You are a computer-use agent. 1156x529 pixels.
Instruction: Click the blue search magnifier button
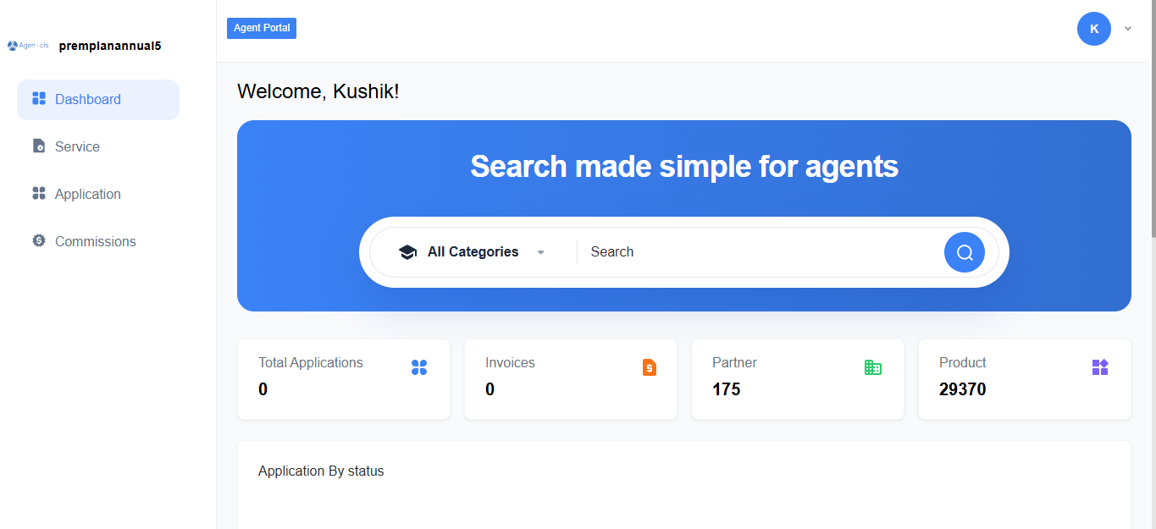(x=964, y=252)
